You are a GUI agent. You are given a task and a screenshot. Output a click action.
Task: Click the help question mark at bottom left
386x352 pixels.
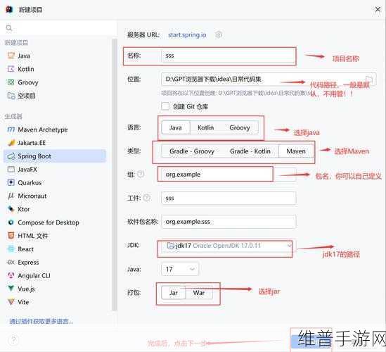tap(13, 340)
